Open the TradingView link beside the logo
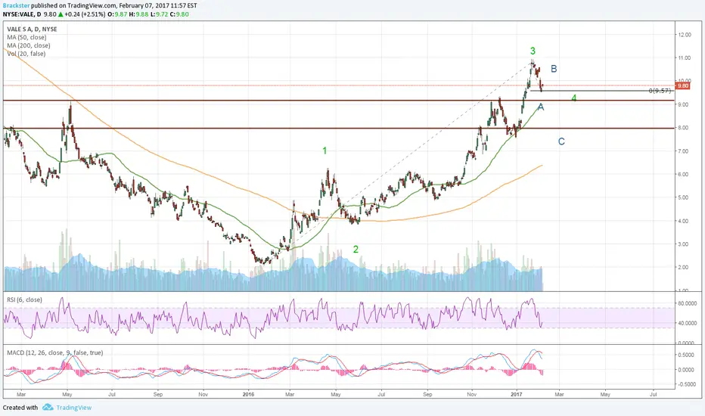Screen dimensions: 705x416 click(73, 408)
